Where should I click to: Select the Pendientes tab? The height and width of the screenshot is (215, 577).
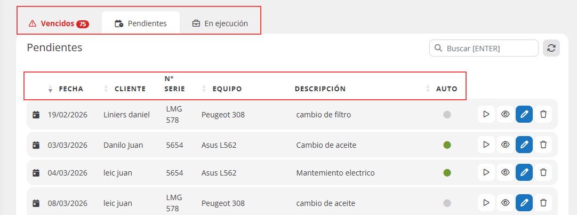coord(141,23)
